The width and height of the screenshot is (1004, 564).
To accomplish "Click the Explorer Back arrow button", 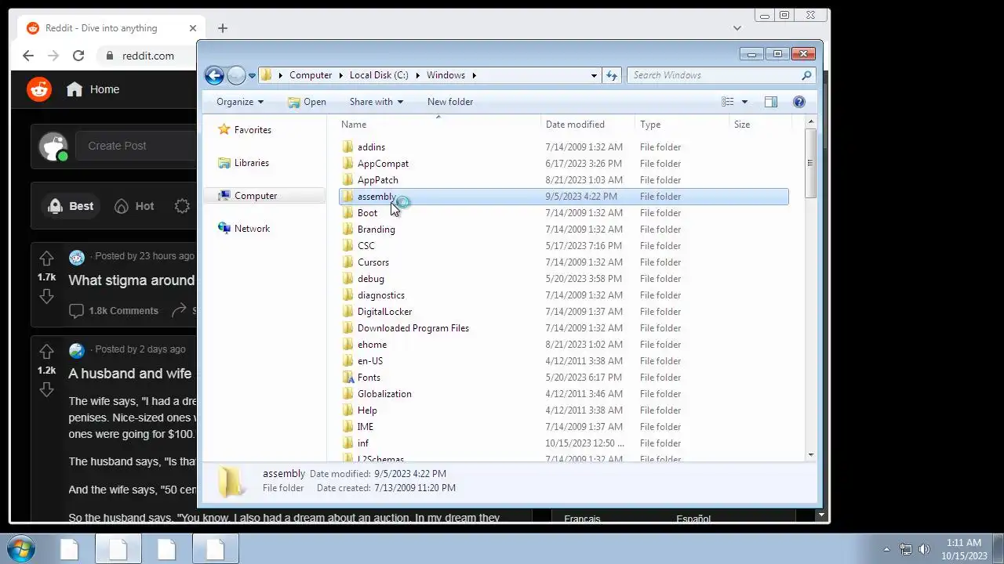I will [214, 75].
